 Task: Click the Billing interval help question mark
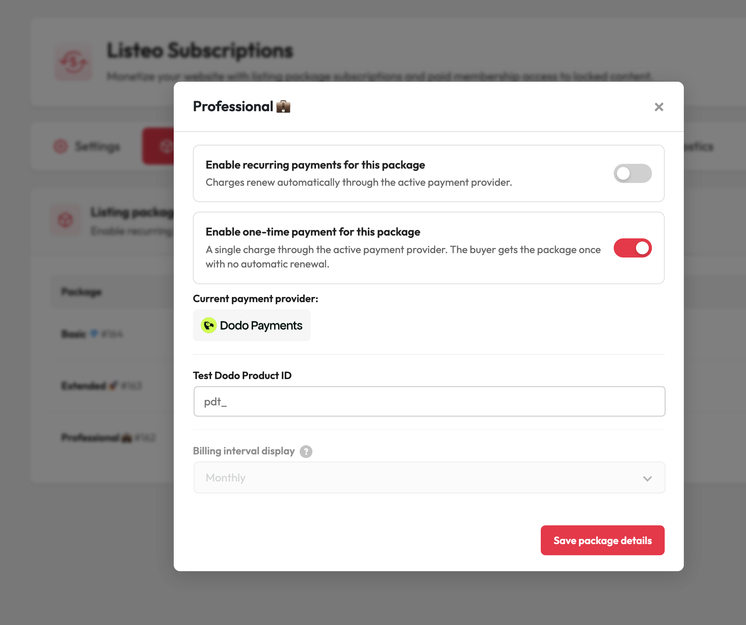(306, 452)
